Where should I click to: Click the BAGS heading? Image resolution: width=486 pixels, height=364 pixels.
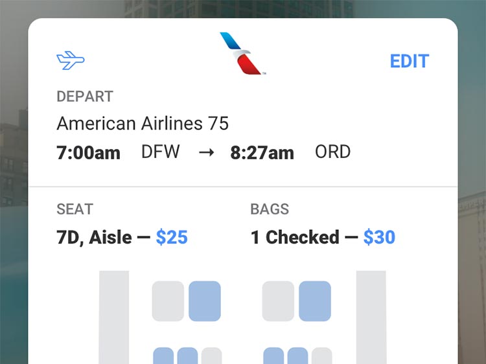(x=270, y=209)
